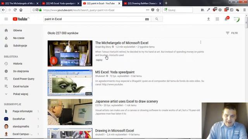Open the page actions three-dot menu in address bar
The height and width of the screenshot is (139, 248).
[148, 10]
